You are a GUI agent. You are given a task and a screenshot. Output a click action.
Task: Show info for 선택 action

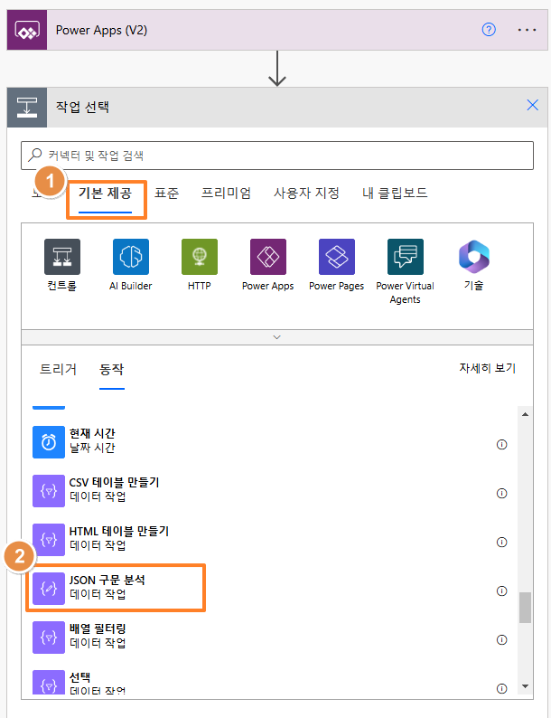[501, 689]
